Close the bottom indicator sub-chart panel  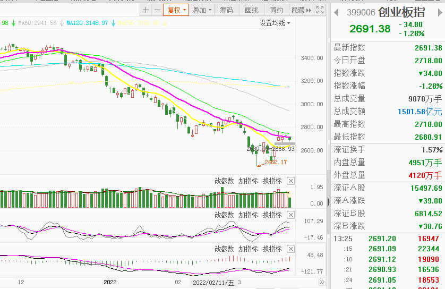pyautogui.click(x=290, y=249)
